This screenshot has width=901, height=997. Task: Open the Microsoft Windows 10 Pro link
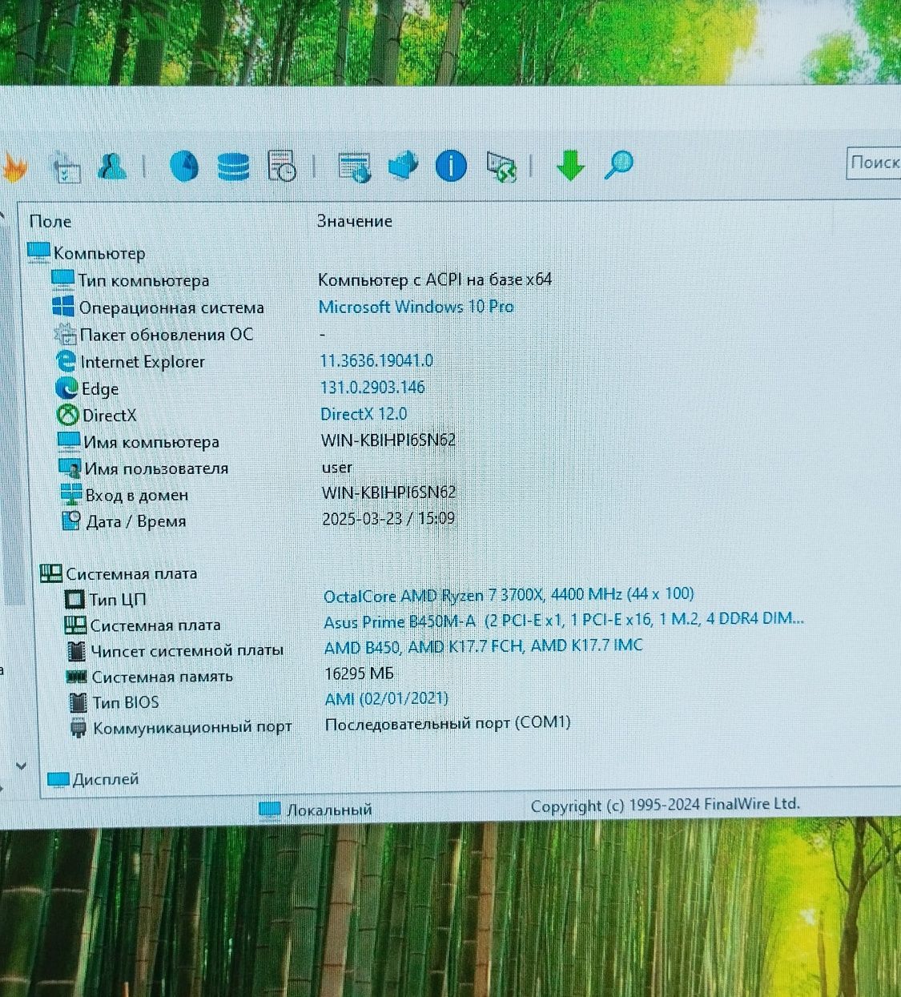pos(416,307)
